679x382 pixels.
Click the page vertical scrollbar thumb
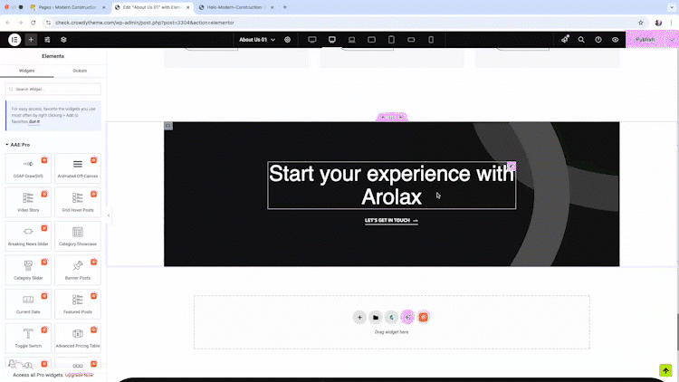pos(677,331)
